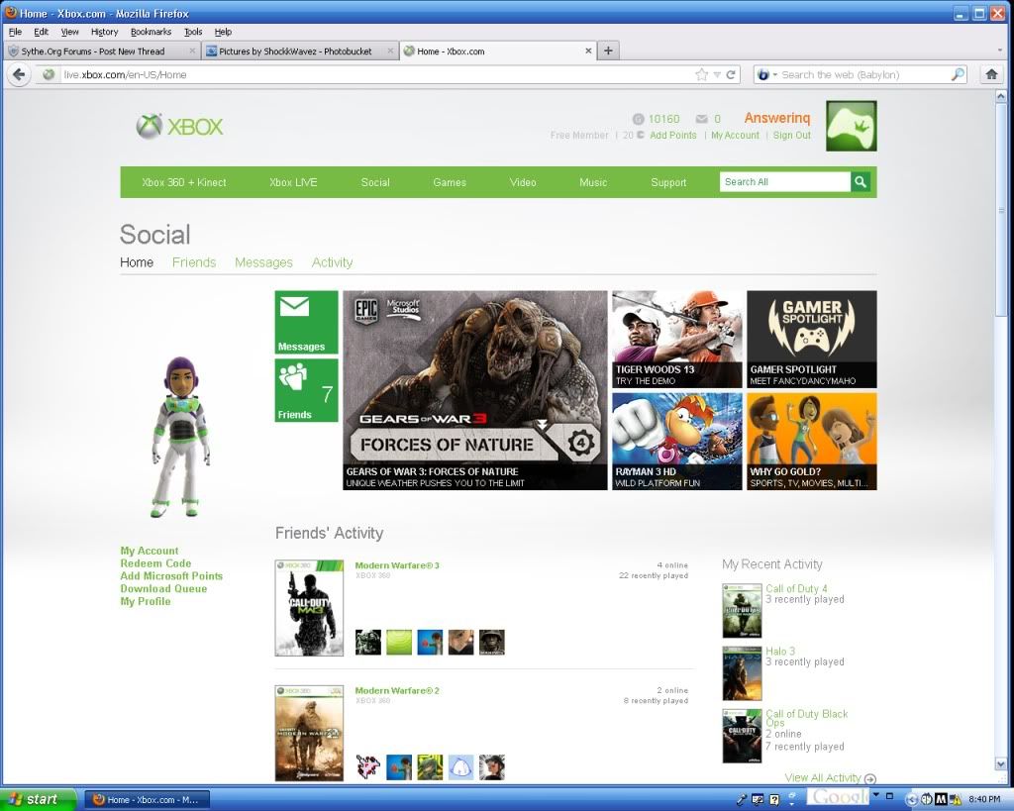
Task: Bookmark this page with the star icon
Action: pos(702,75)
